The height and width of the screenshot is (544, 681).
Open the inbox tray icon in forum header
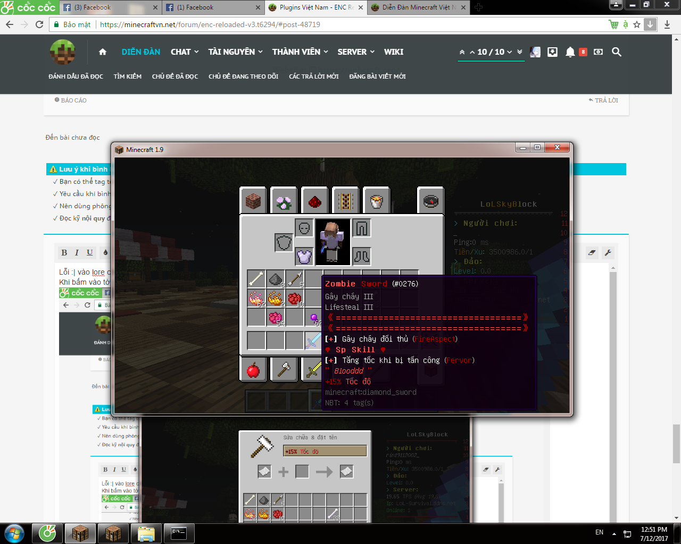pyautogui.click(x=553, y=52)
